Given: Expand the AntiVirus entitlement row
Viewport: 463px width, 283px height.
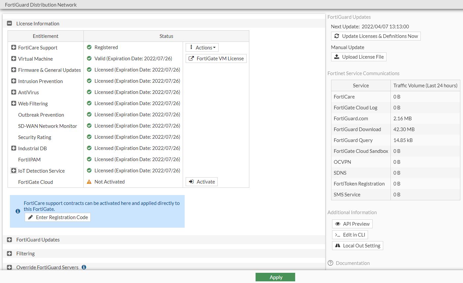Looking at the screenshot, I should point(14,92).
